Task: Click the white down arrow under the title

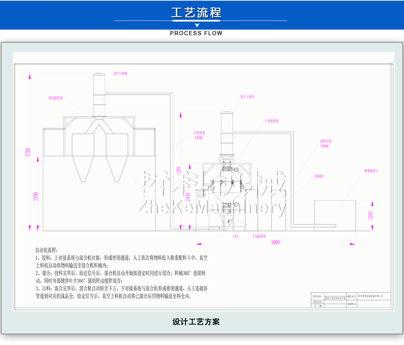Action: point(197,25)
